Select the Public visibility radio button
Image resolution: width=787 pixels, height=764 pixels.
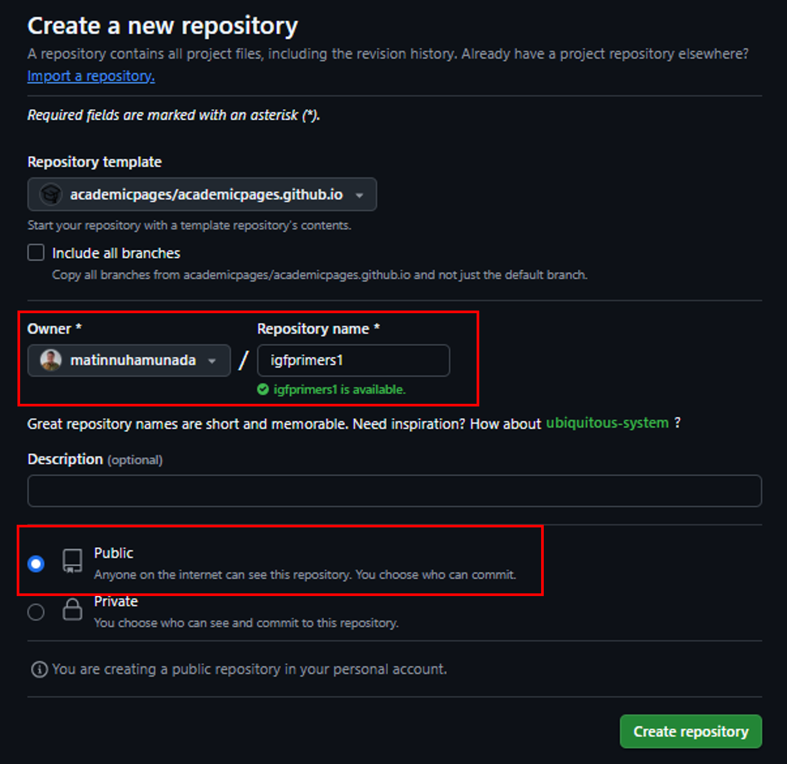36,564
